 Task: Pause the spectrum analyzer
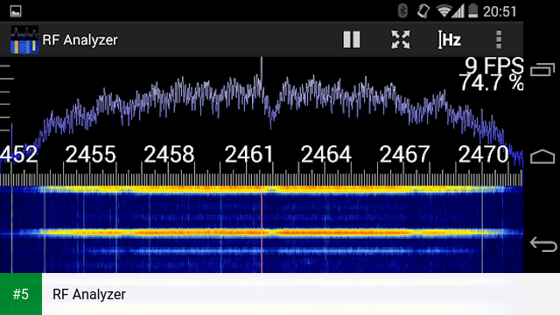coord(352,39)
